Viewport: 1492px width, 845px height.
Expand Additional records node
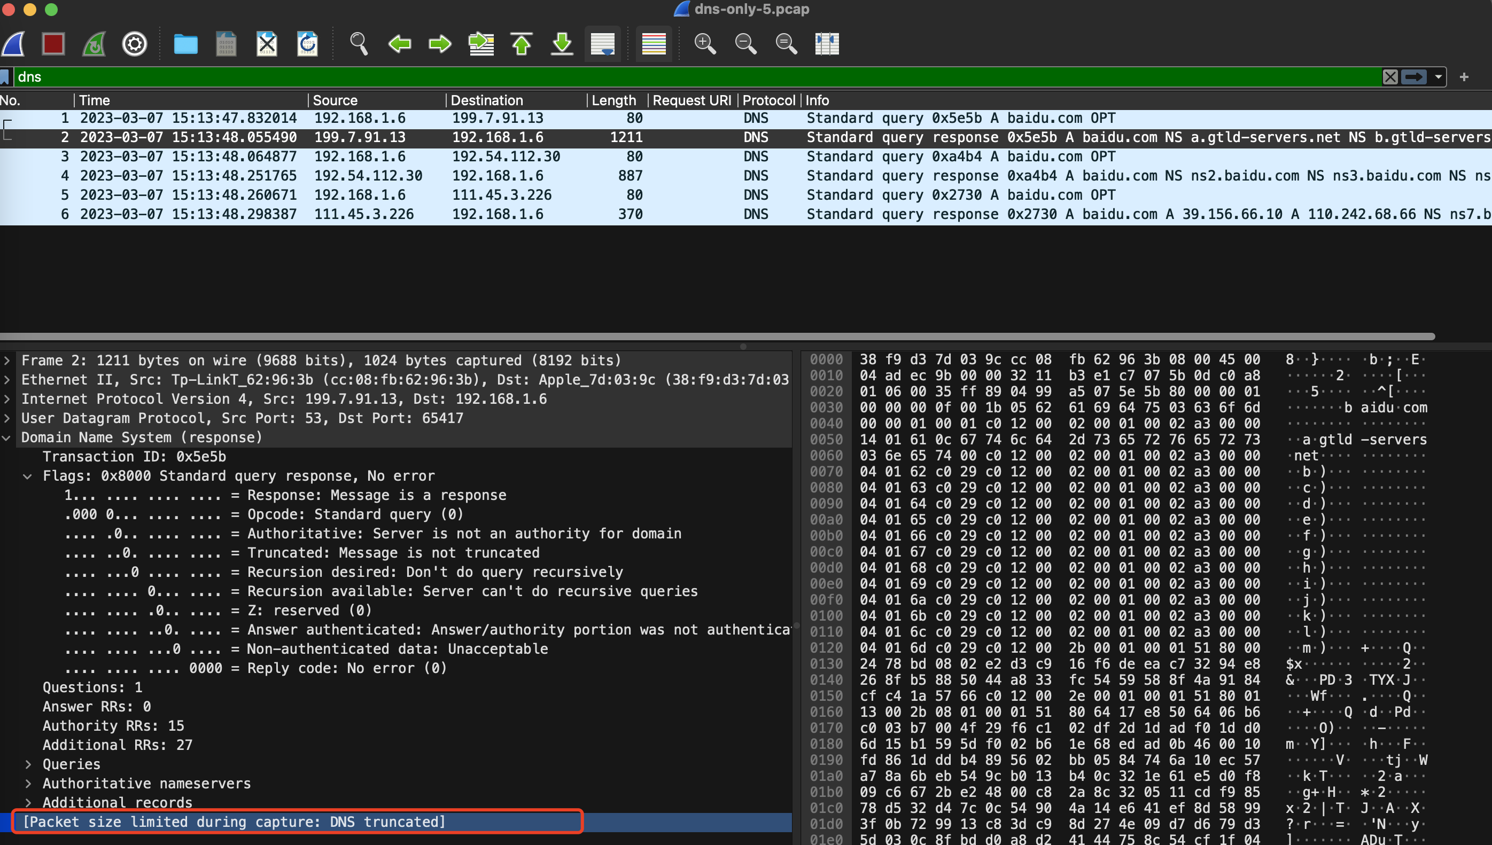coord(27,803)
